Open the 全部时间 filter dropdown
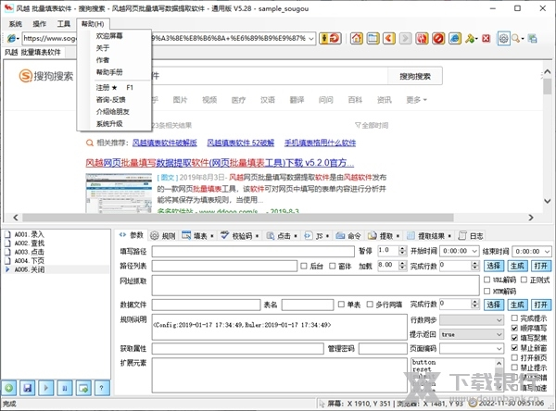This screenshot has width=556, height=411. coord(372,125)
